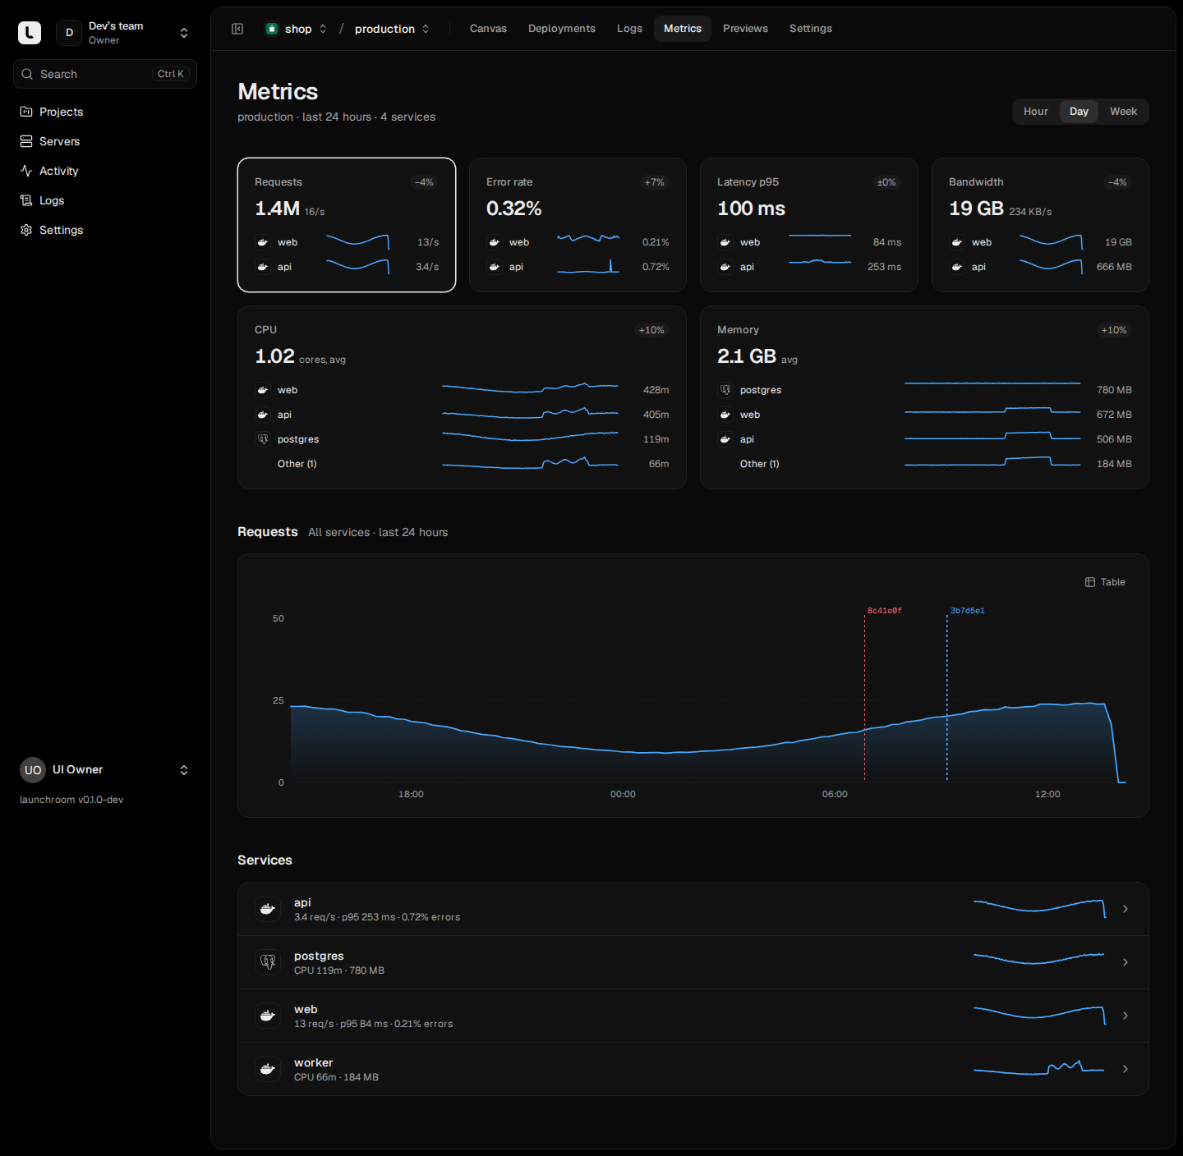Switch to the Deployments tab
The width and height of the screenshot is (1183, 1156).
(x=562, y=29)
